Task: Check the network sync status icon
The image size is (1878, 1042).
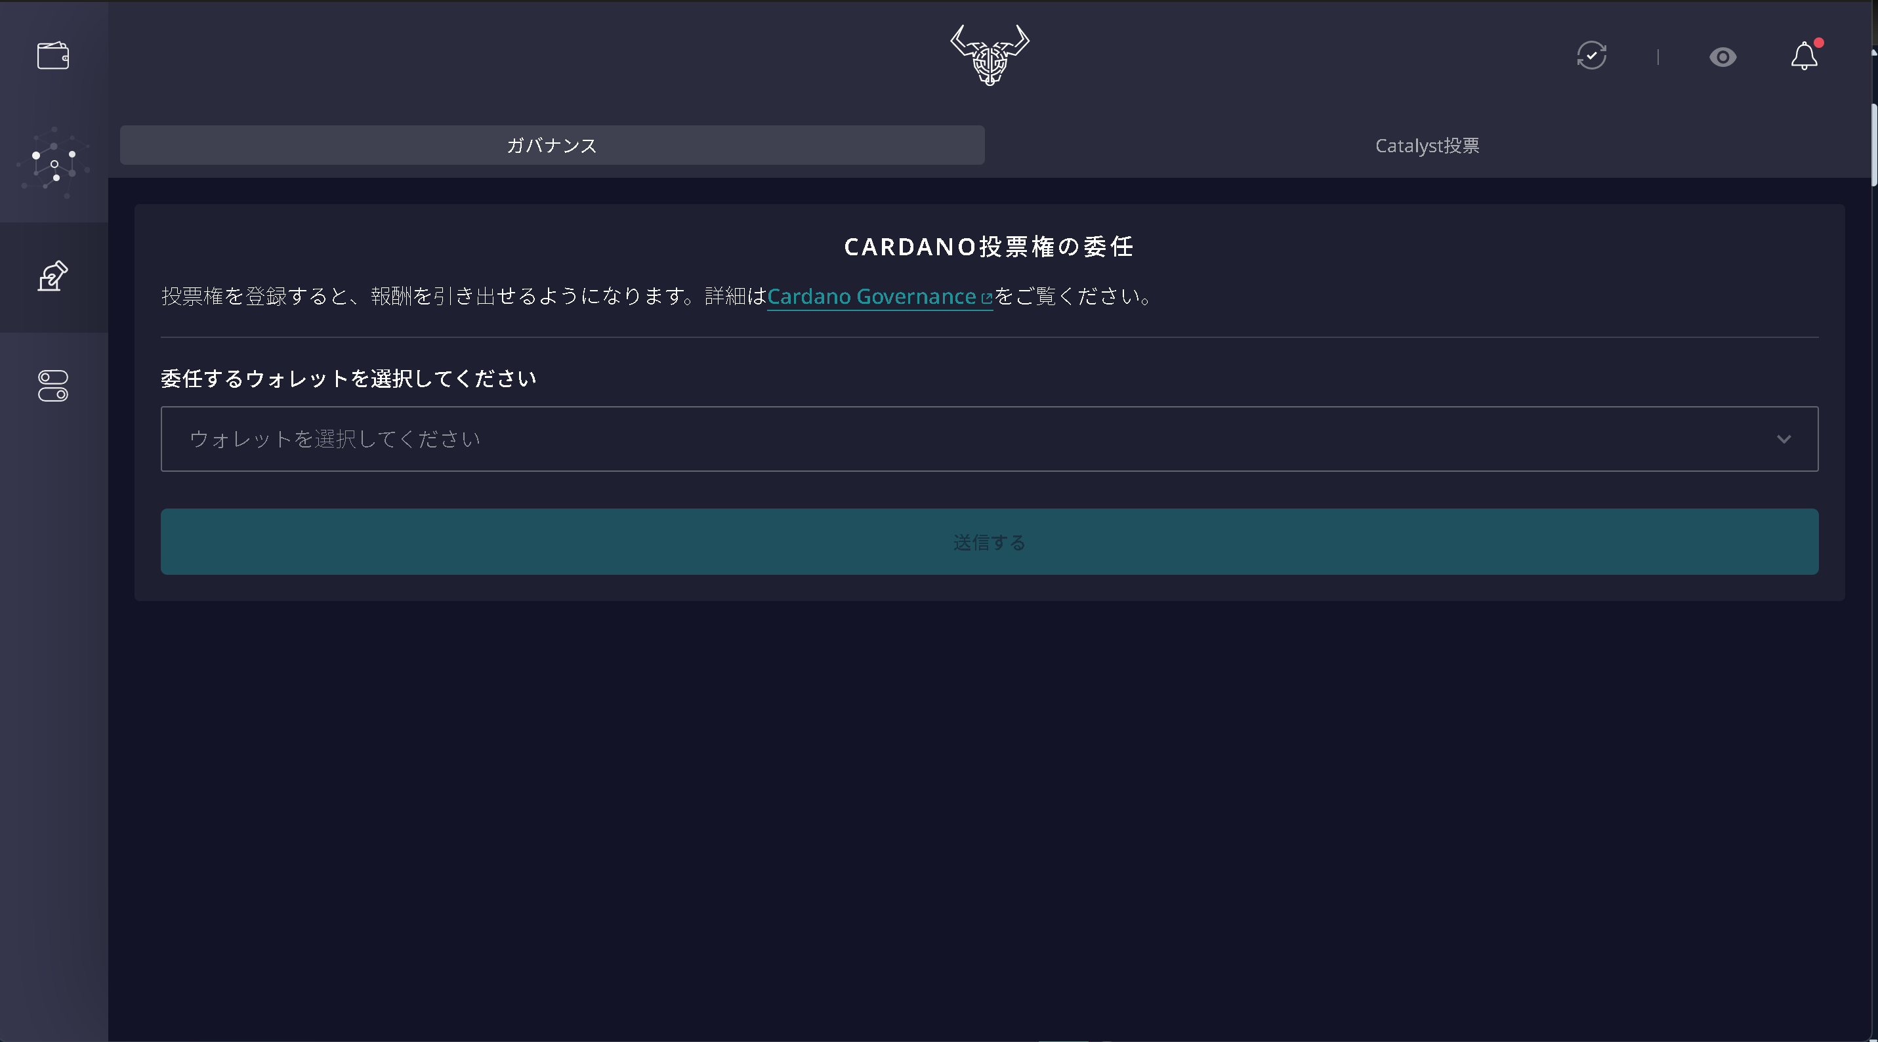Action: 1591,56
